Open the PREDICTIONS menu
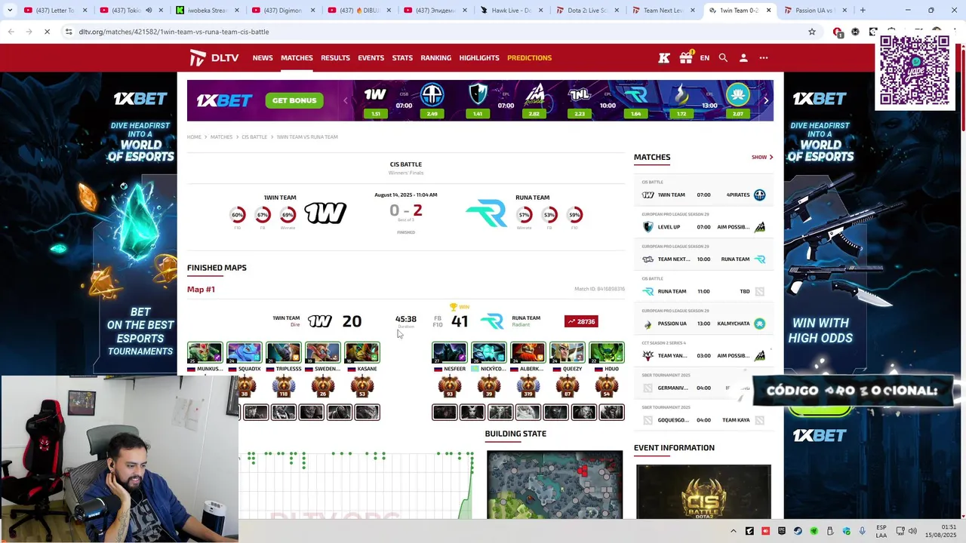 click(x=529, y=58)
